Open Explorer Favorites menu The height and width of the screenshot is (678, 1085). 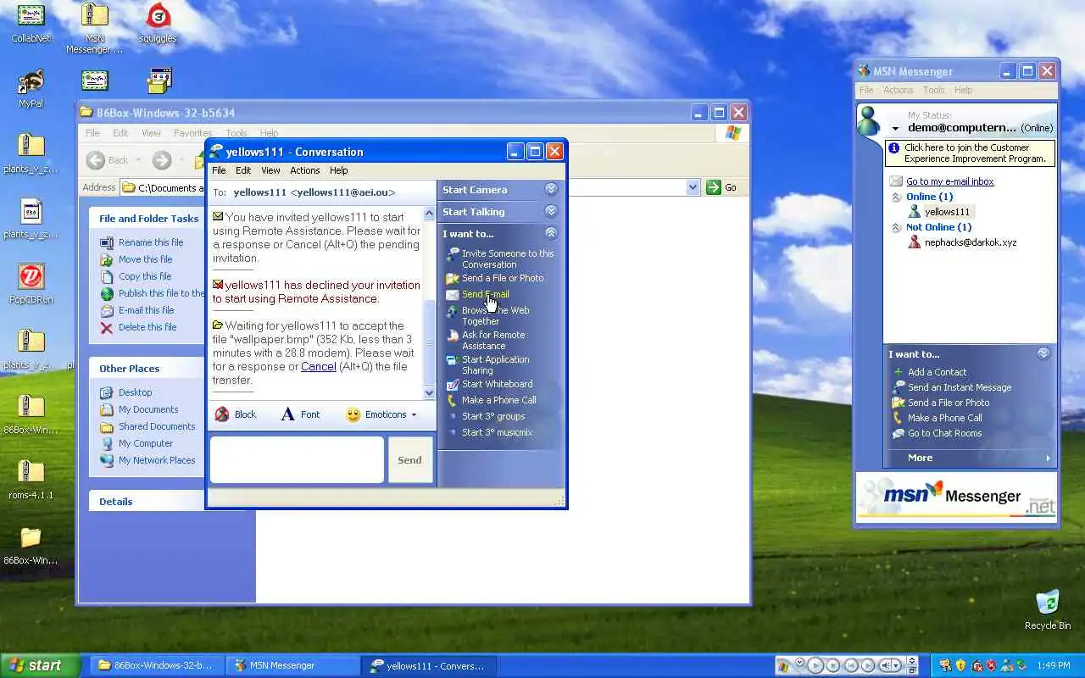coord(192,133)
